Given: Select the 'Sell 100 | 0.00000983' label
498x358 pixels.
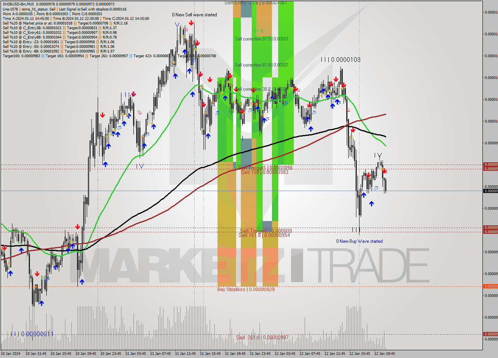Looking at the screenshot, I should tap(265, 172).
